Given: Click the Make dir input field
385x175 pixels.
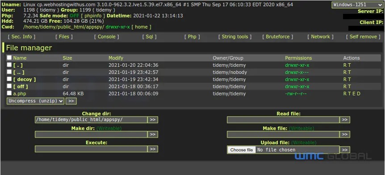Looking at the screenshot, I should pyautogui.click(x=91, y=134).
